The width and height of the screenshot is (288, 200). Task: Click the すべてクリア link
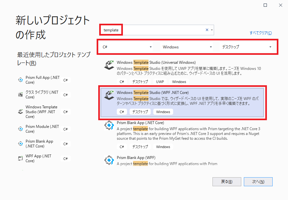pyautogui.click(x=260, y=33)
